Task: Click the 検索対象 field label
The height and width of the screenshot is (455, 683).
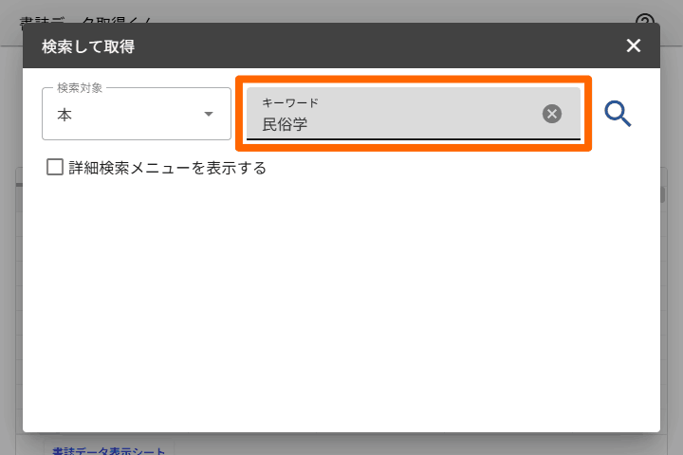Action: pos(80,88)
